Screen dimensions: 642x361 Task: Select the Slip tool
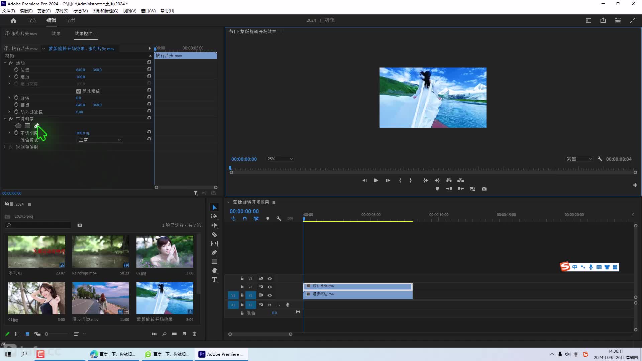pos(214,243)
